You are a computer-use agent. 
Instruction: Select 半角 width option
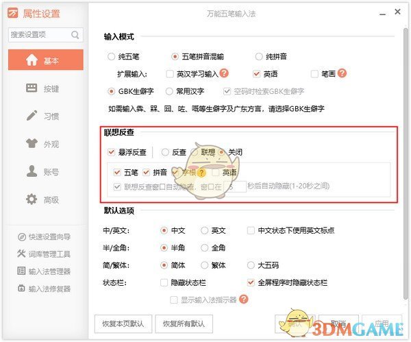click(164, 247)
